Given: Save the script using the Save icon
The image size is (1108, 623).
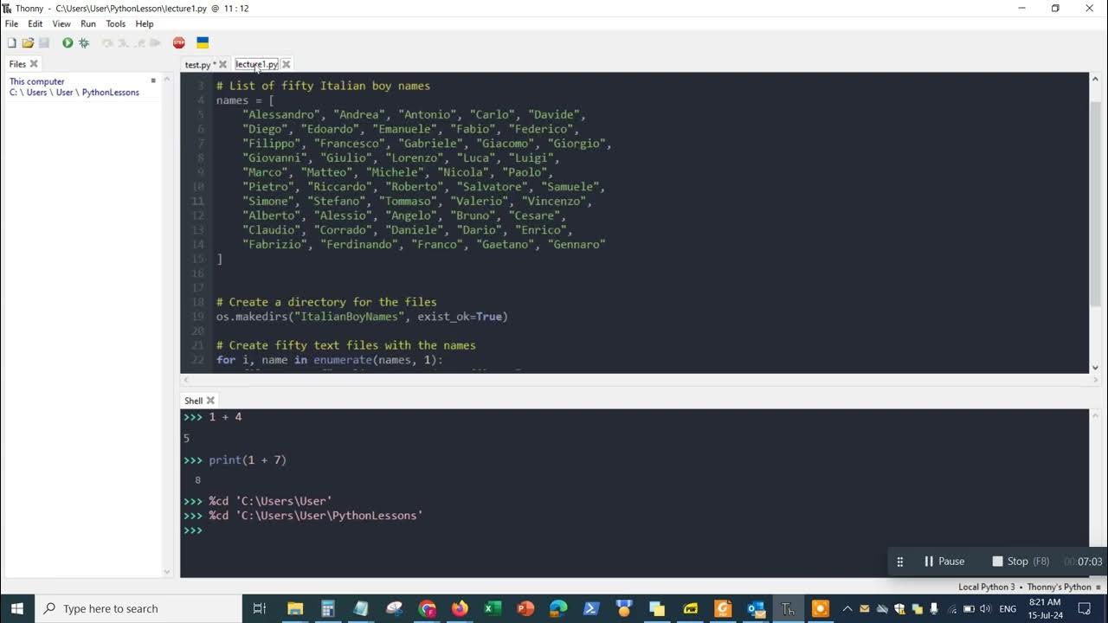Looking at the screenshot, I should click(43, 42).
